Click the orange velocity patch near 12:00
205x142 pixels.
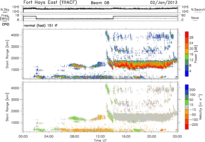tap(100, 117)
